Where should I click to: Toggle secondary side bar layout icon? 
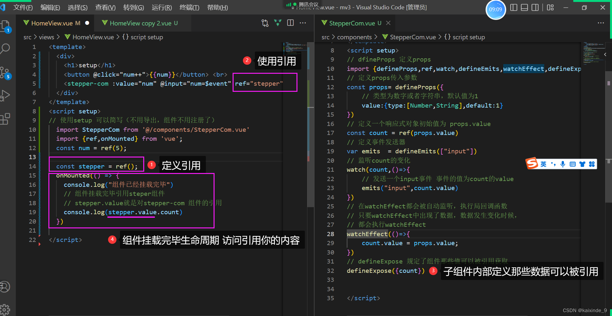(x=535, y=7)
